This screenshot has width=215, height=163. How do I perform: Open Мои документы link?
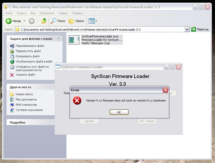click(x=26, y=99)
